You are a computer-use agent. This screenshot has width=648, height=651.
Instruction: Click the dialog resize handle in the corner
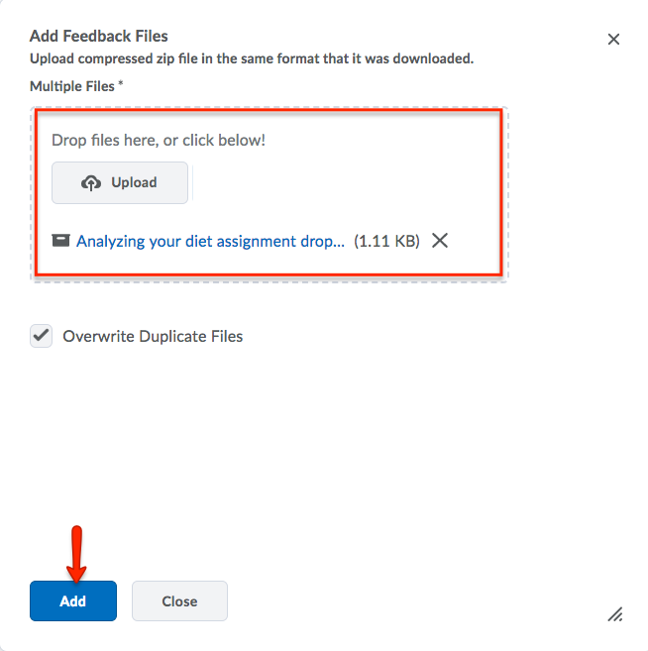[615, 614]
